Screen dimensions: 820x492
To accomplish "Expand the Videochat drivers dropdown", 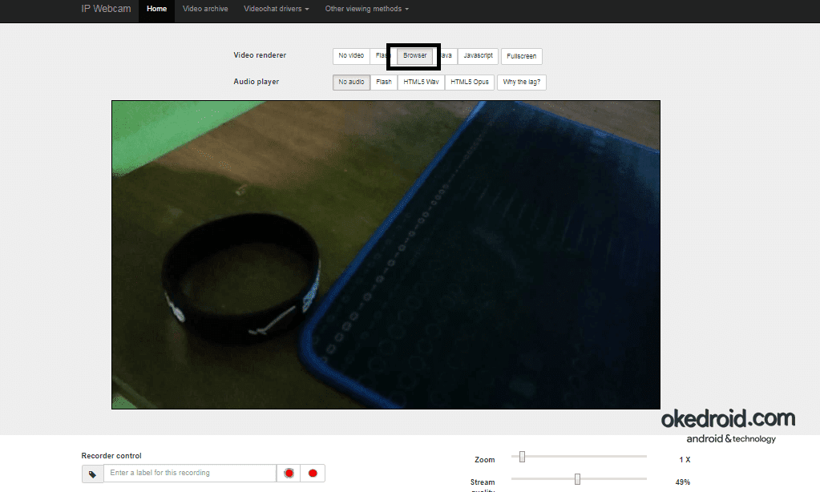I will 276,9.
